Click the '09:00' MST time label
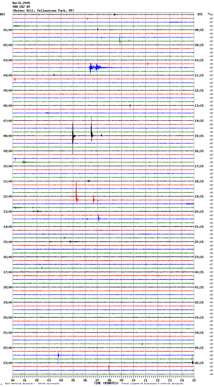214x387 pixels. [8, 151]
